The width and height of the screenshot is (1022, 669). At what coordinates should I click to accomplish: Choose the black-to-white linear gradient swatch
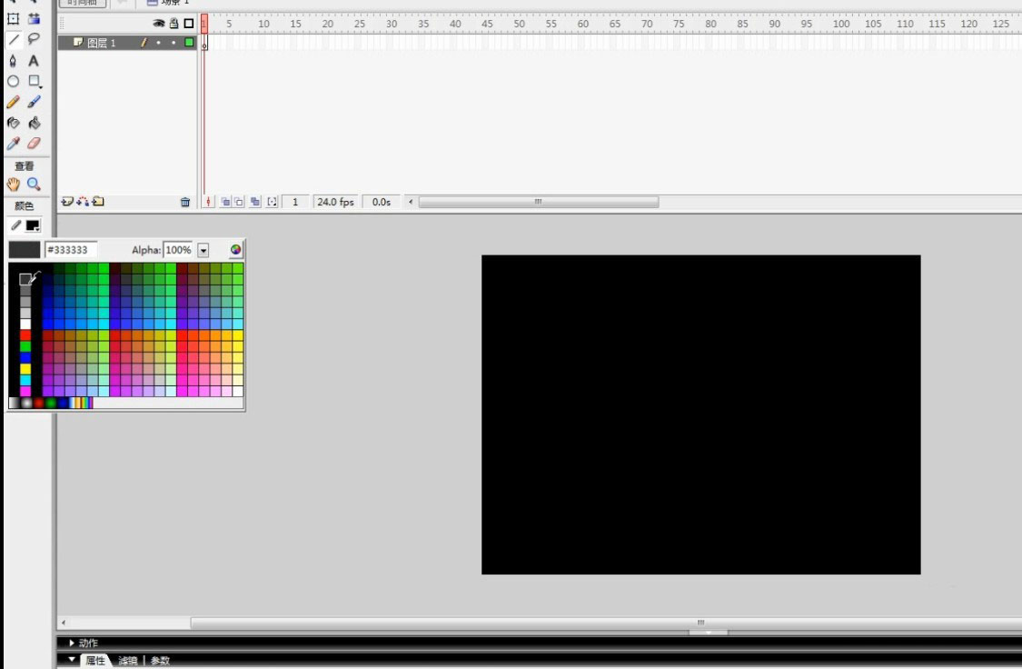15,403
